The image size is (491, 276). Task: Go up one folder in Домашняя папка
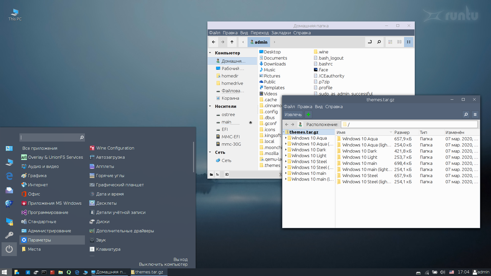click(232, 42)
